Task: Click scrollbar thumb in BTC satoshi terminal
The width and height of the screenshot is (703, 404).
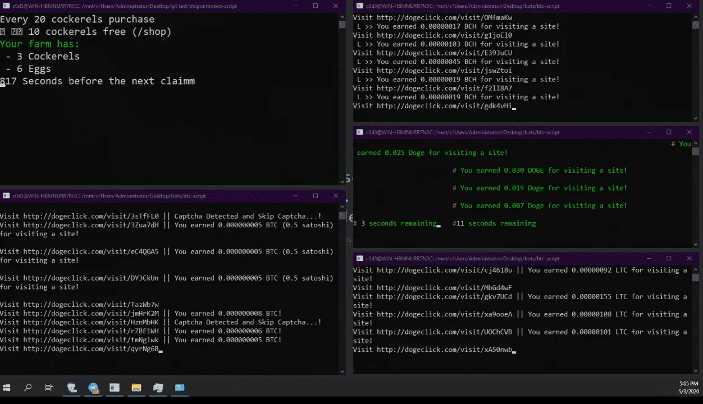Action: pyautogui.click(x=342, y=215)
